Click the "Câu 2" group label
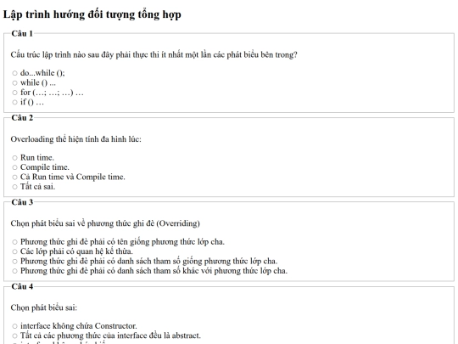The width and height of the screenshot is (458, 344). click(22, 117)
